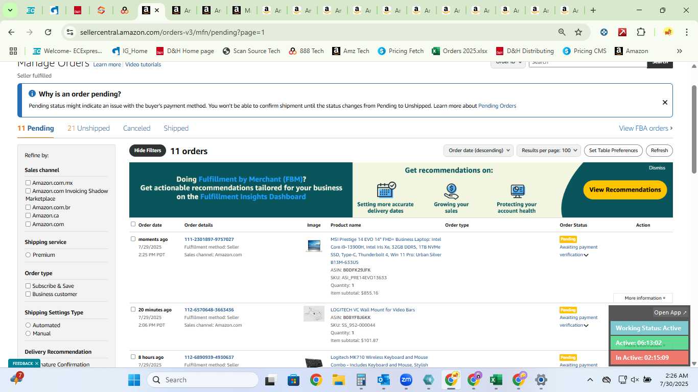The width and height of the screenshot is (698, 392).
Task: Check Amazon.com.mx sales channel
Action: tap(28, 183)
